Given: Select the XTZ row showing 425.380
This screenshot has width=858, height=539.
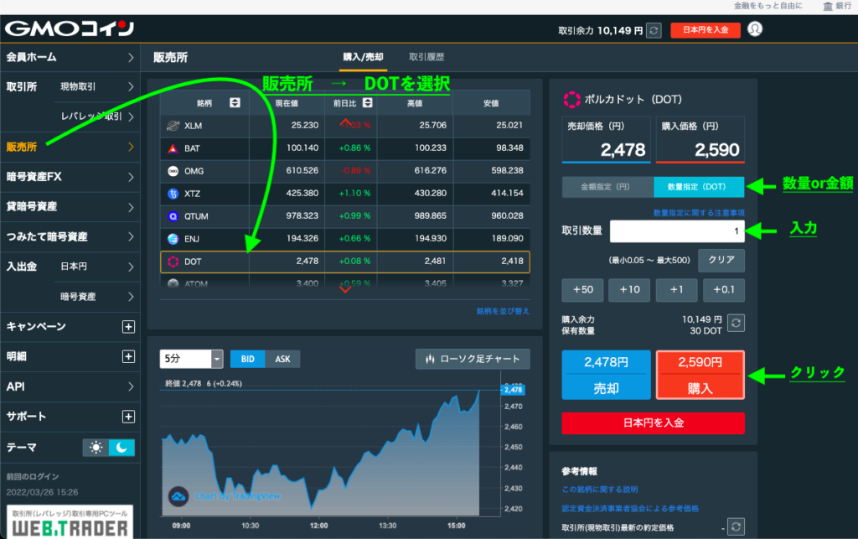Looking at the screenshot, I should (344, 194).
